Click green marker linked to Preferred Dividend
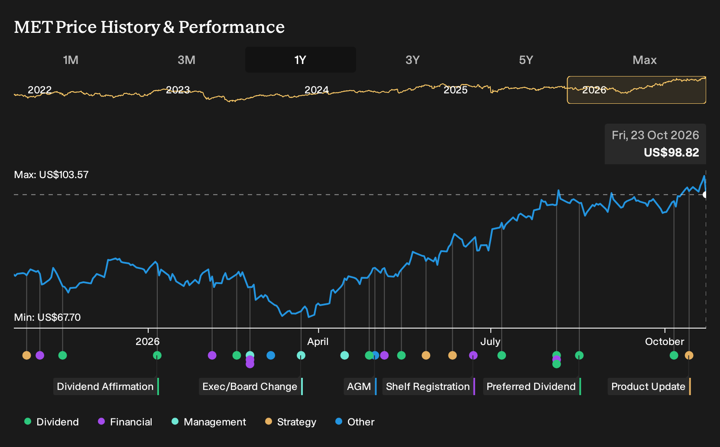 (x=579, y=355)
